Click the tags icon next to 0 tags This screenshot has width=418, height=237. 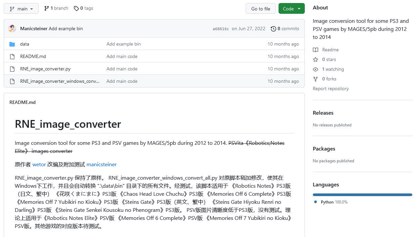[76, 8]
